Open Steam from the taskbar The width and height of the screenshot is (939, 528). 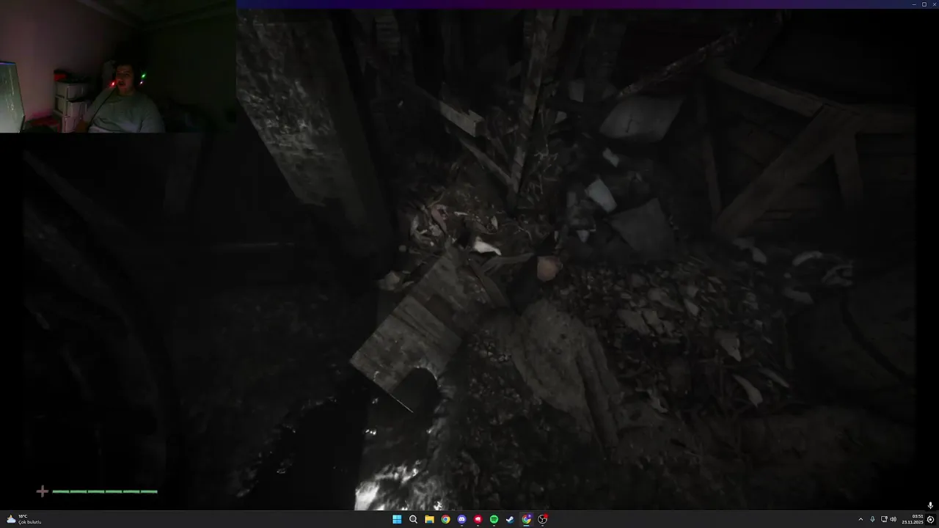coord(510,519)
